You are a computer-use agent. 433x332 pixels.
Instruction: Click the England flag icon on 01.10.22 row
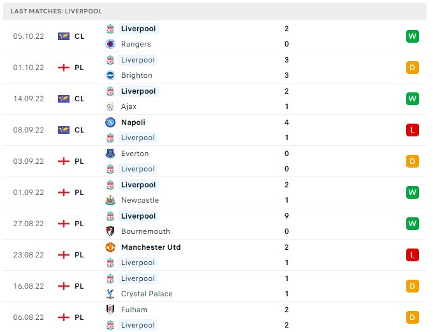[63, 68]
